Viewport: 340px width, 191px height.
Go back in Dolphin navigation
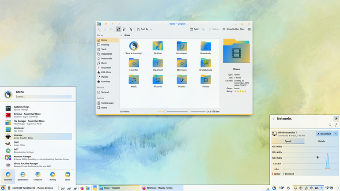click(x=99, y=29)
